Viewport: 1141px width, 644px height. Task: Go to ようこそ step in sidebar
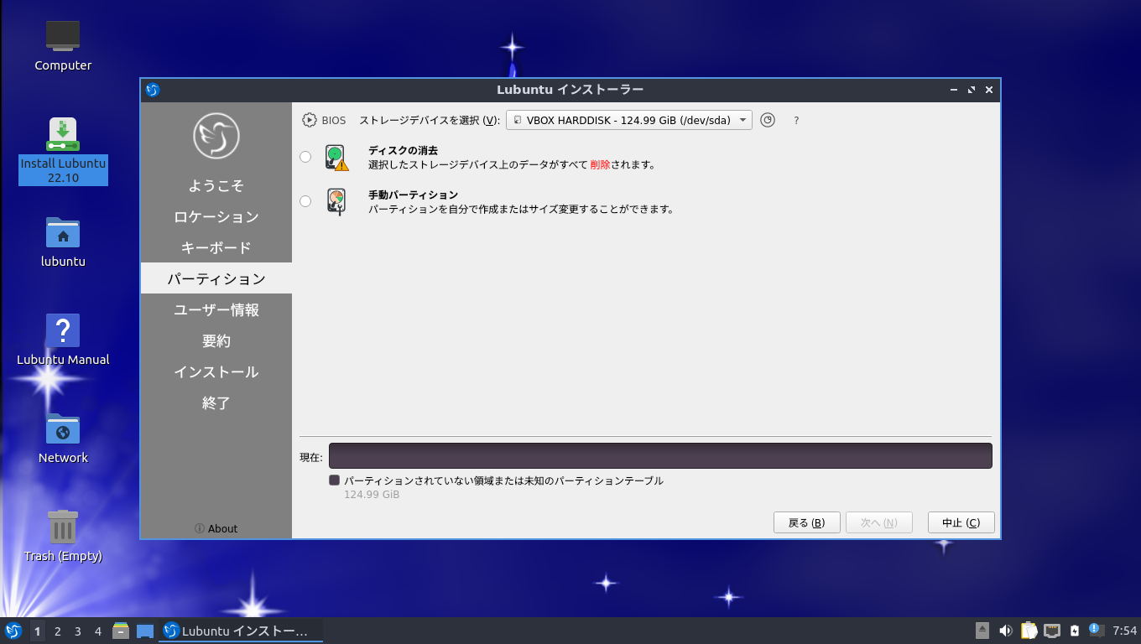pyautogui.click(x=216, y=185)
